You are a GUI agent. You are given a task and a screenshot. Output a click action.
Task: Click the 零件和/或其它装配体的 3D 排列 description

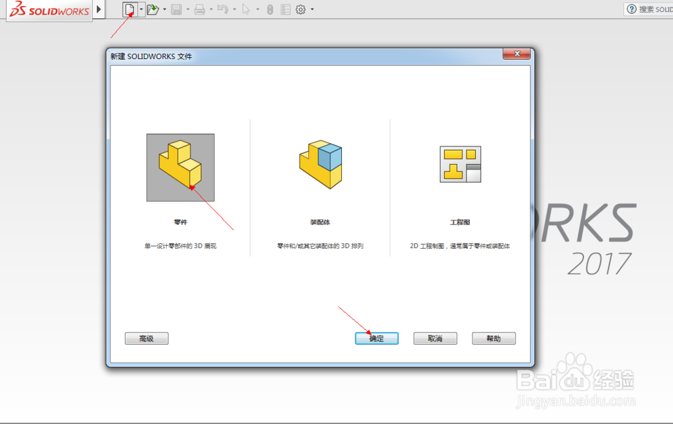320,246
